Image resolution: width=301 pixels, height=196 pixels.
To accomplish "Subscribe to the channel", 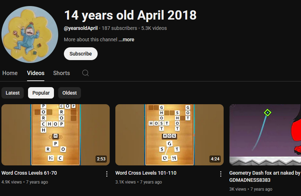I will tap(81, 54).
